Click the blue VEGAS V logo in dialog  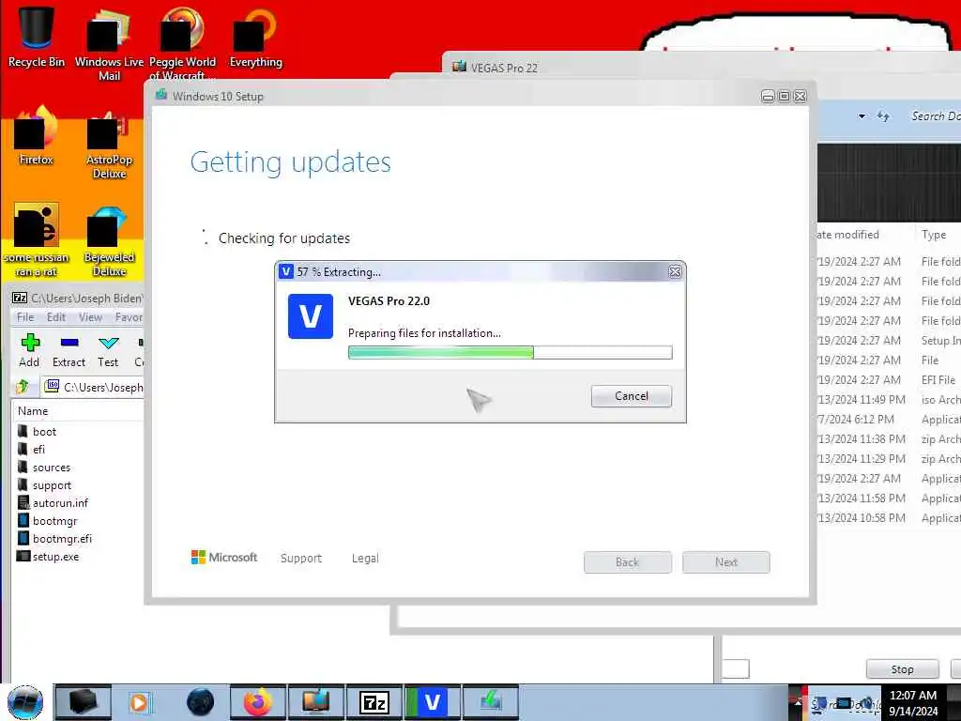(x=311, y=316)
